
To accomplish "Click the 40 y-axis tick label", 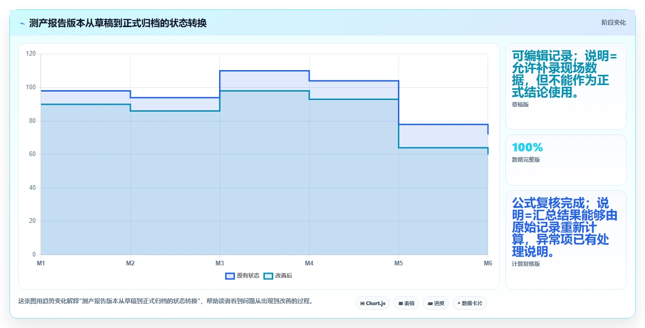I will tap(32, 188).
